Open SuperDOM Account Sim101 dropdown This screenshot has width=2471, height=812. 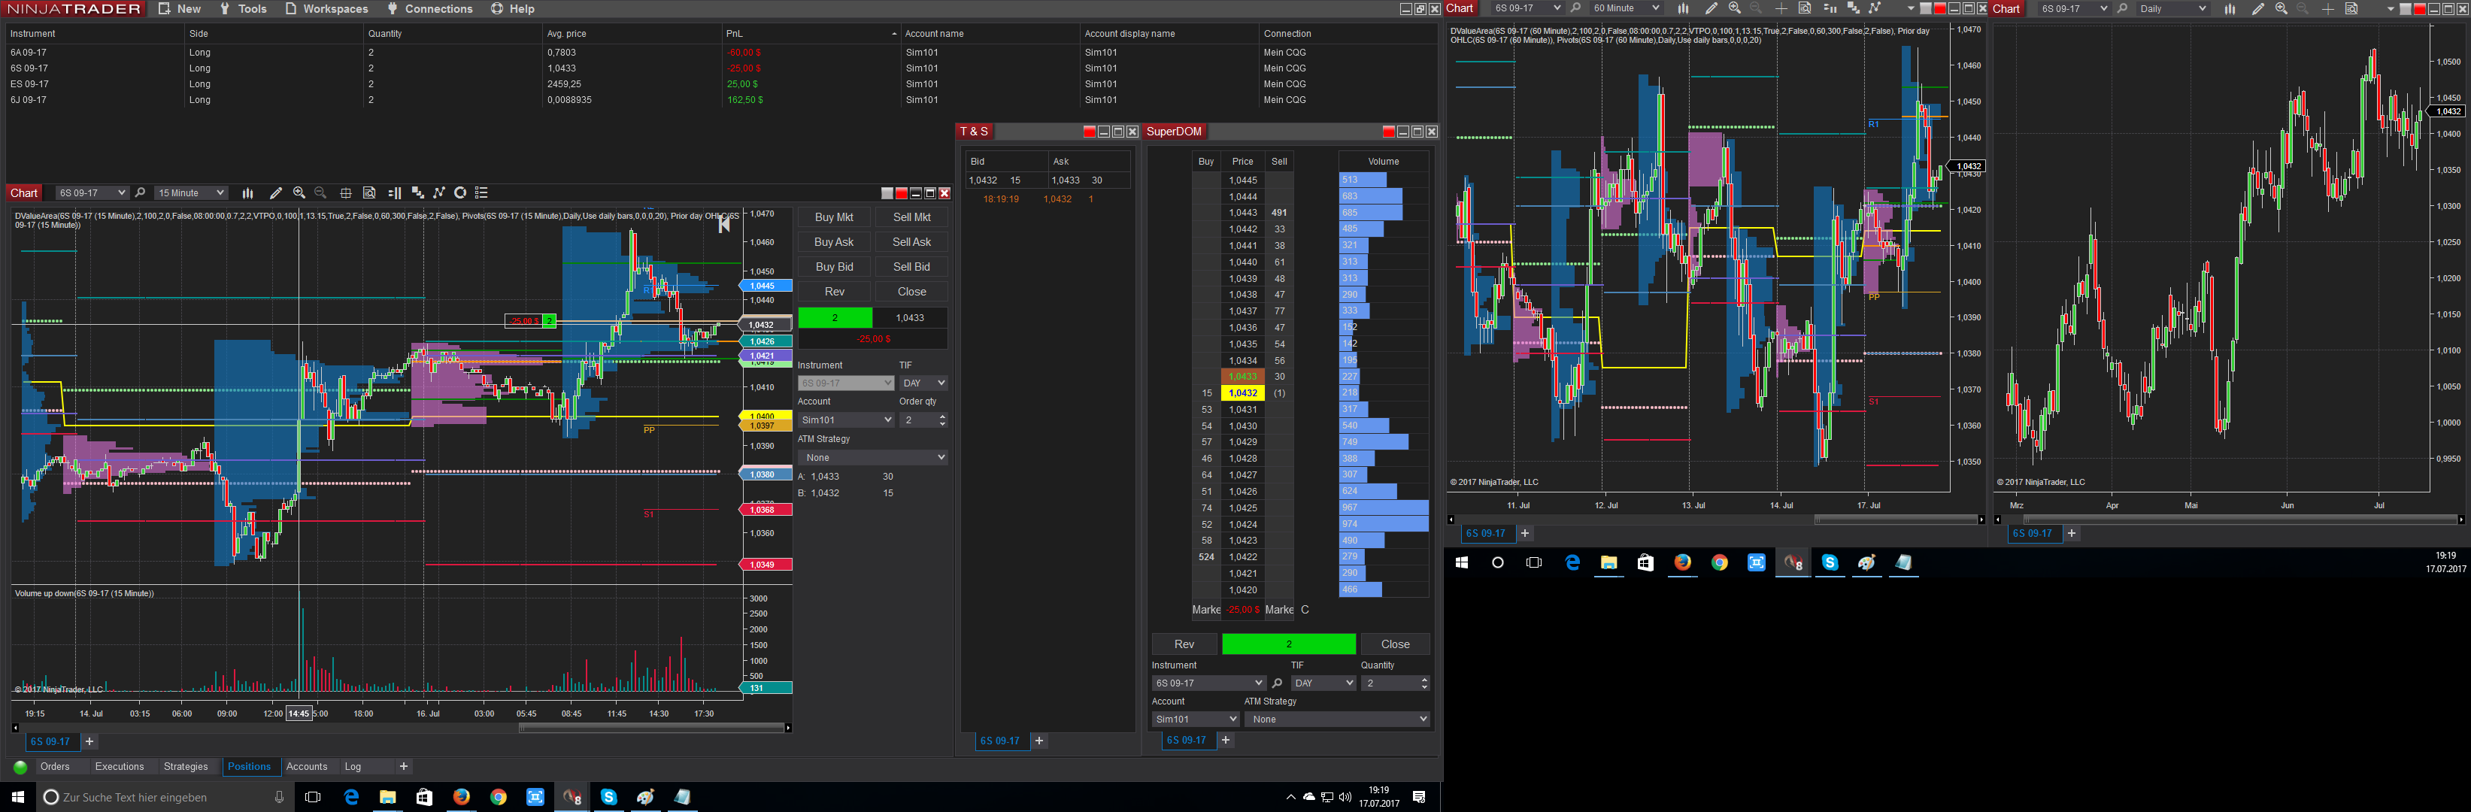[1195, 719]
